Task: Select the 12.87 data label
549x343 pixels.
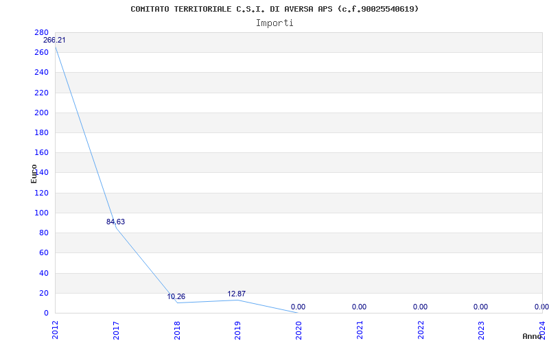Action: (236, 294)
